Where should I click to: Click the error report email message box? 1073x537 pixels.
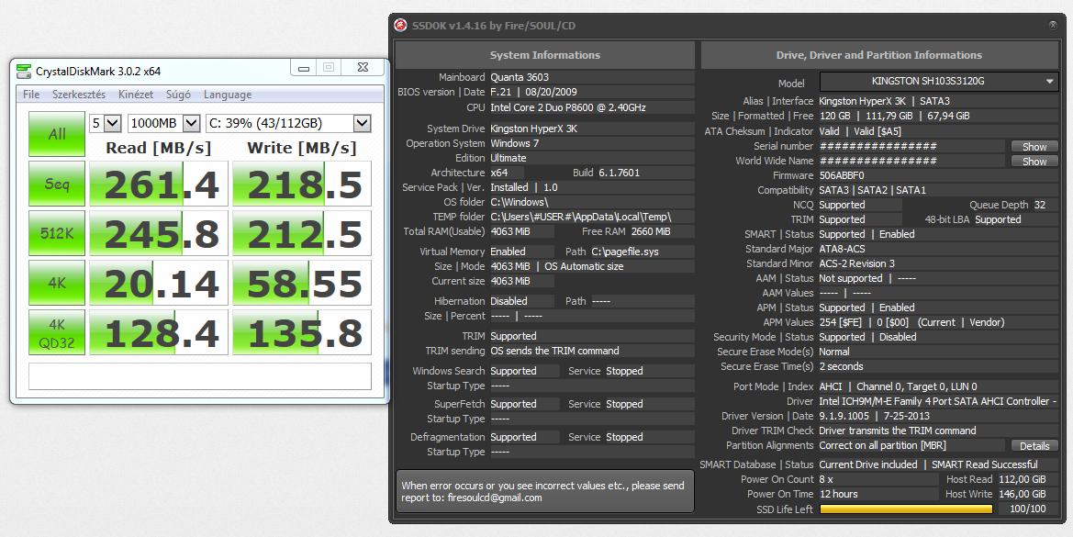tap(544, 491)
